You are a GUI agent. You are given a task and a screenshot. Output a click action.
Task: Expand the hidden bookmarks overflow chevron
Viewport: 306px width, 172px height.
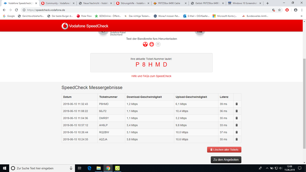coord(301,16)
